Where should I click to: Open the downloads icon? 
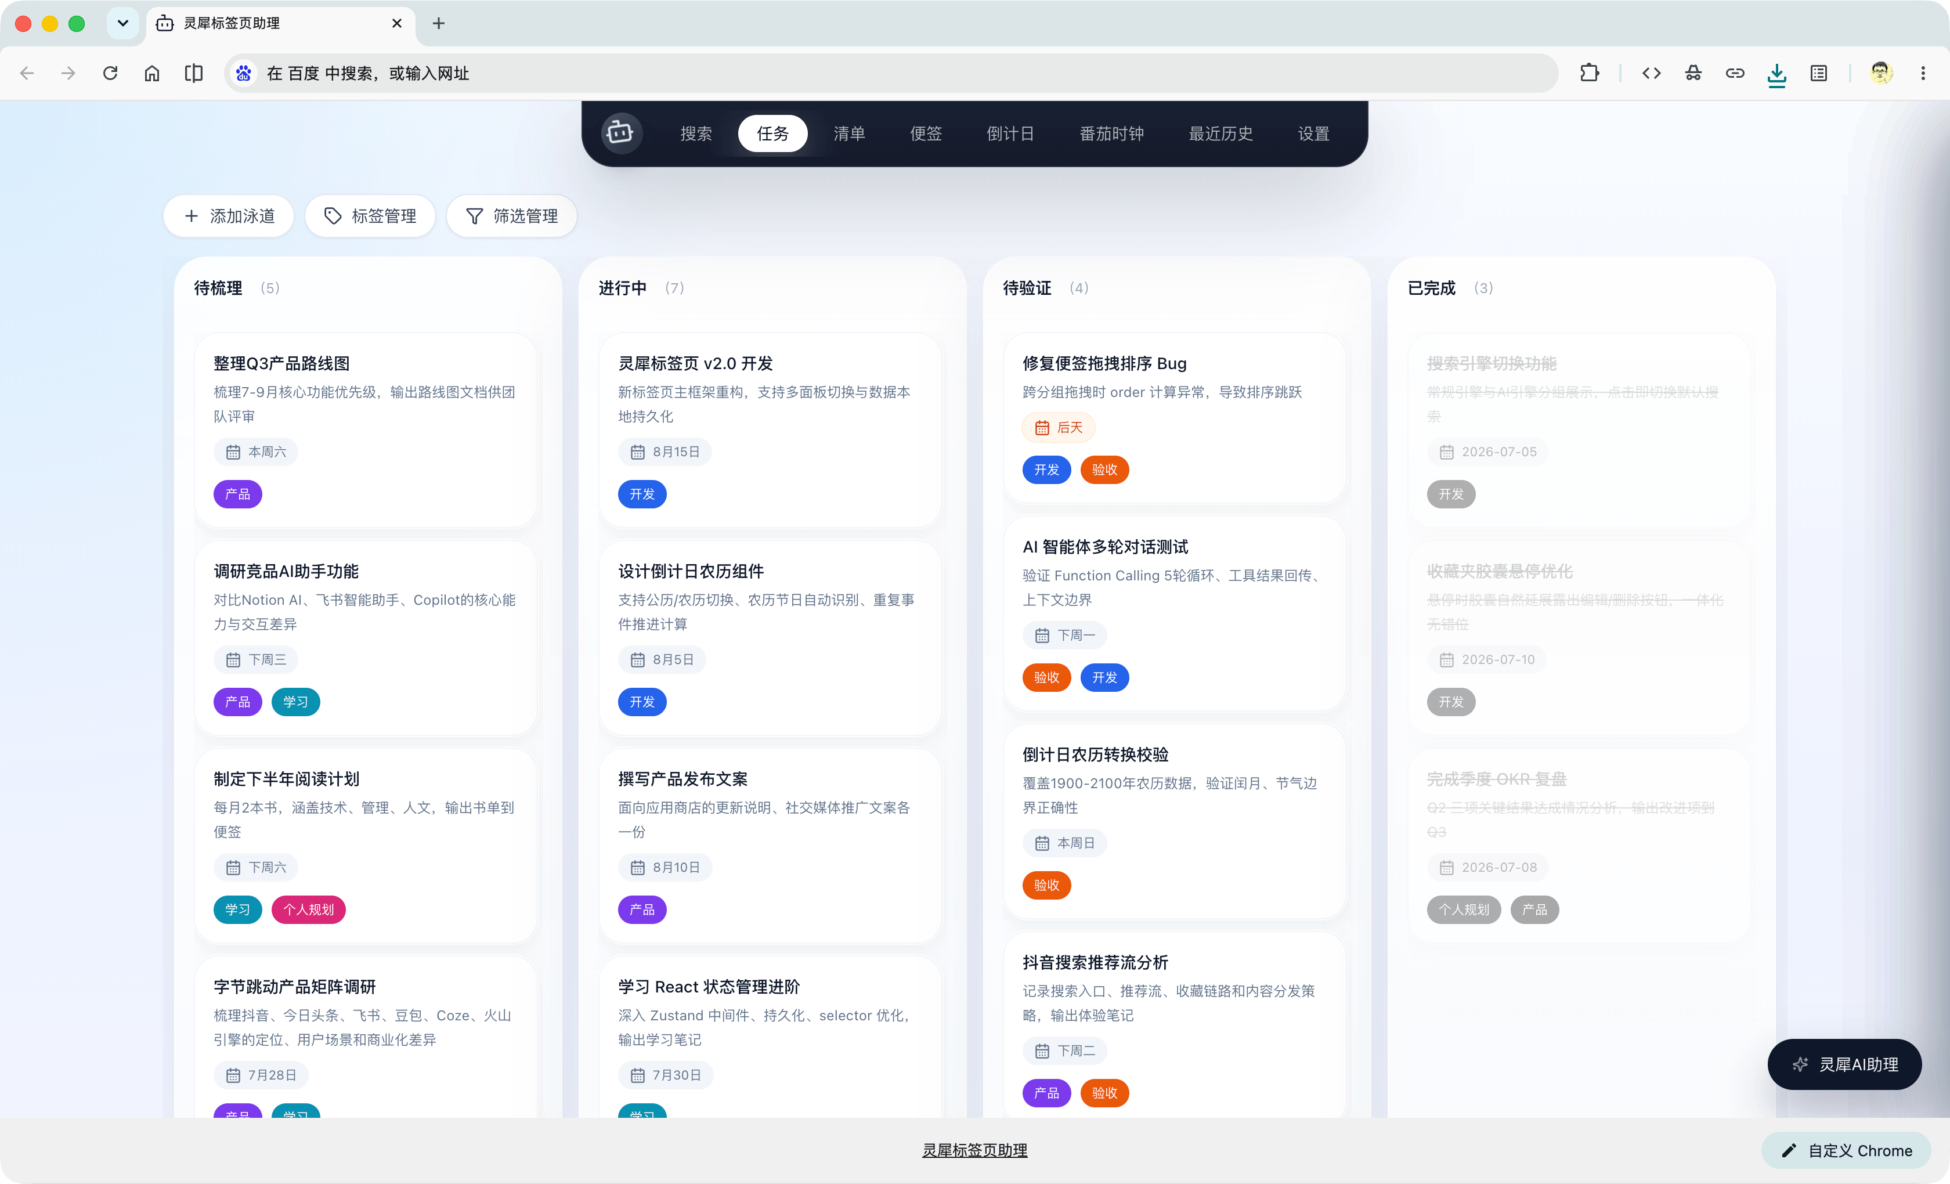(1776, 74)
